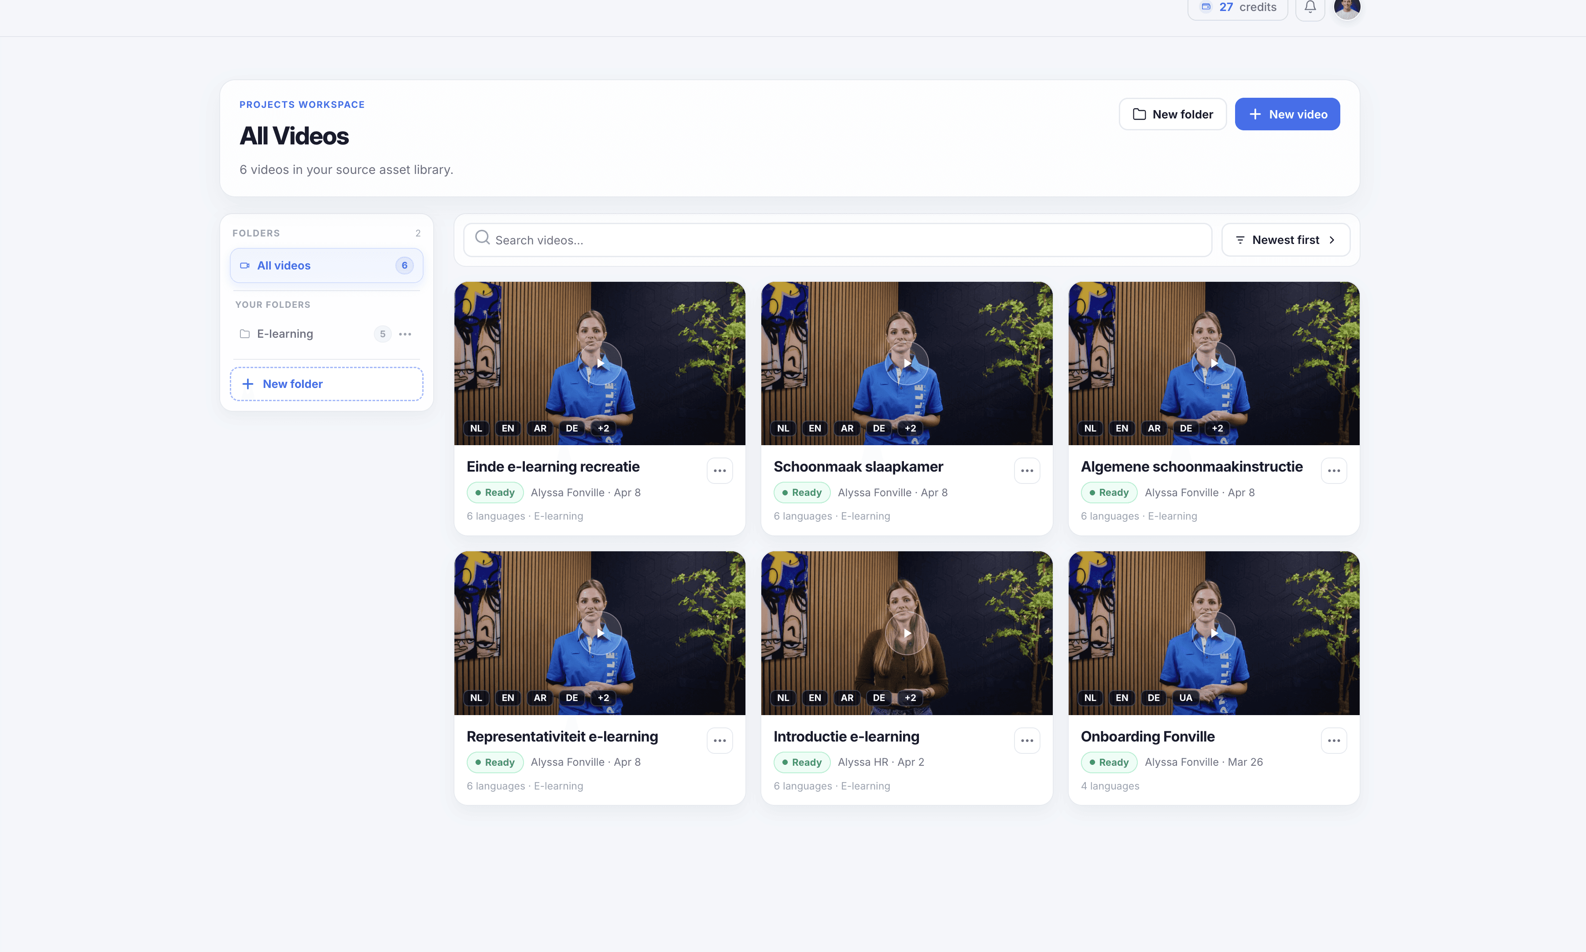Click the All Videos heading
The width and height of the screenshot is (1586, 952).
(294, 136)
